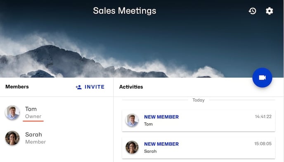Screen dimensions: 284x162
Task: Click Sarah's Member role label
Action: coord(35,142)
